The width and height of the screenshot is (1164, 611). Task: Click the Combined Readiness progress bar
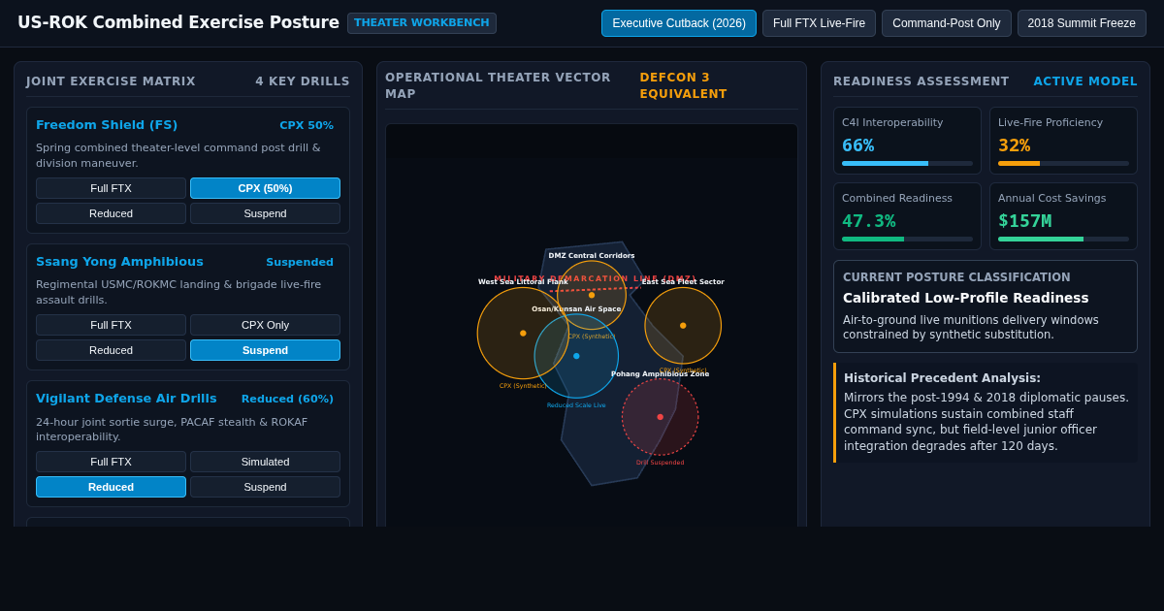[907, 240]
